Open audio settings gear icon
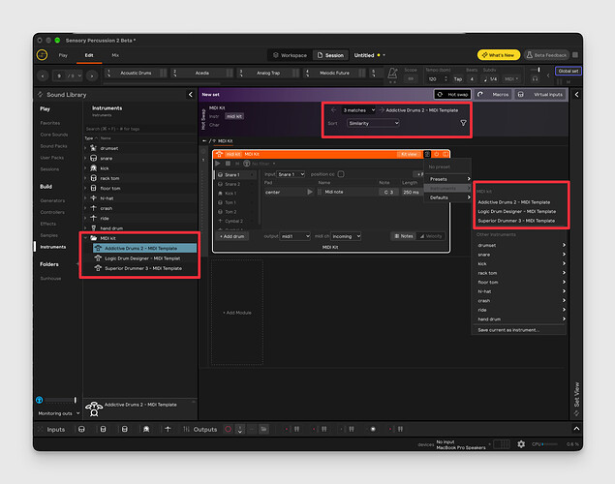 (x=521, y=444)
